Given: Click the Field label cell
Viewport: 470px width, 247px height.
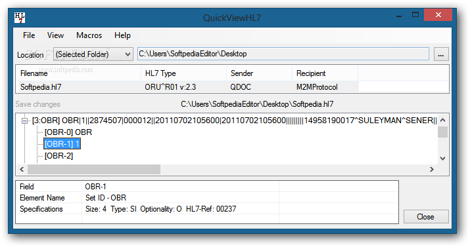Looking at the screenshot, I should point(49,187).
